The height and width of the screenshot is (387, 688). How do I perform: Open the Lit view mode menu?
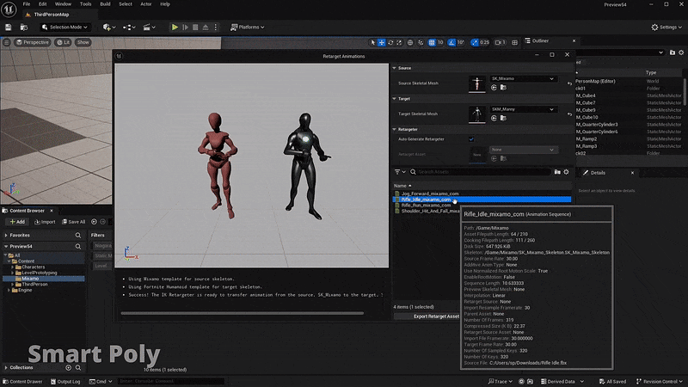tap(63, 42)
